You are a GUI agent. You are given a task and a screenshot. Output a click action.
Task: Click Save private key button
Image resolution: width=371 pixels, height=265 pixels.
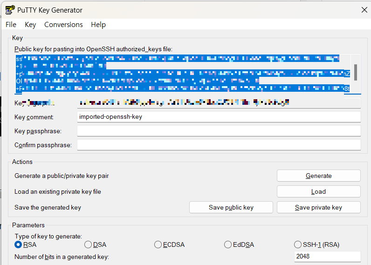click(318, 207)
